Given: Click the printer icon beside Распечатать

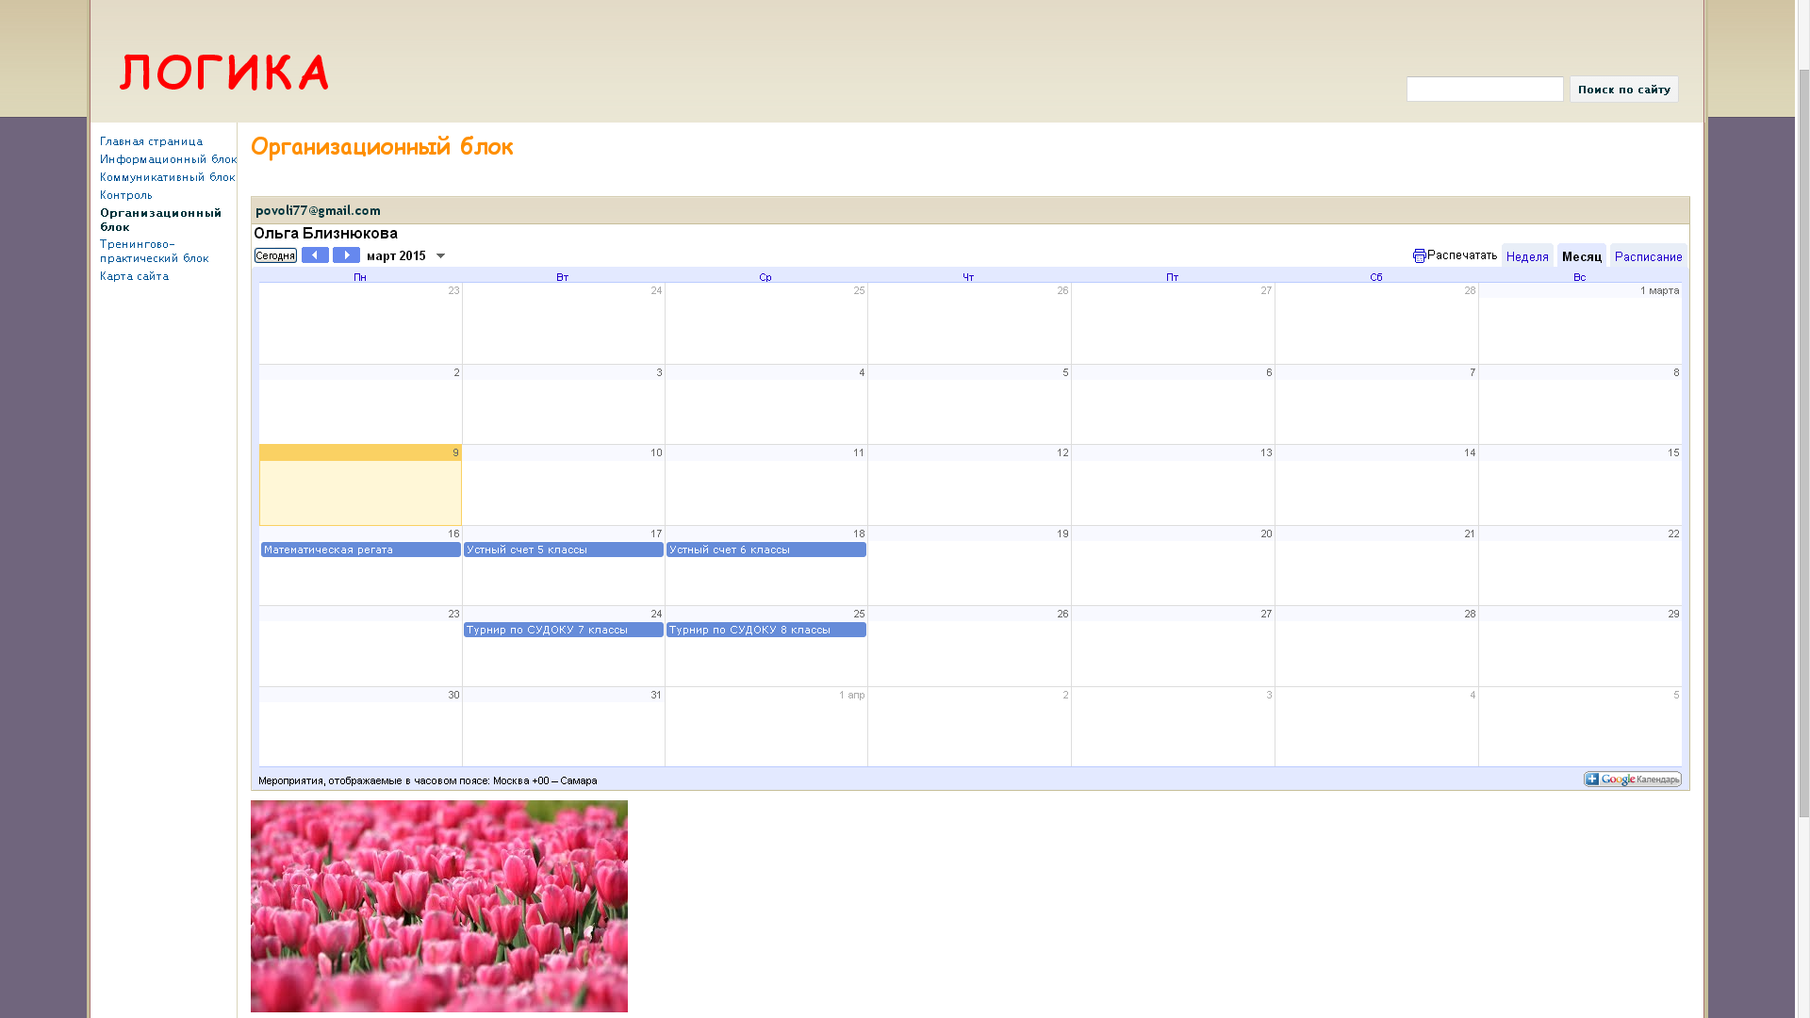Looking at the screenshot, I should (x=1419, y=256).
